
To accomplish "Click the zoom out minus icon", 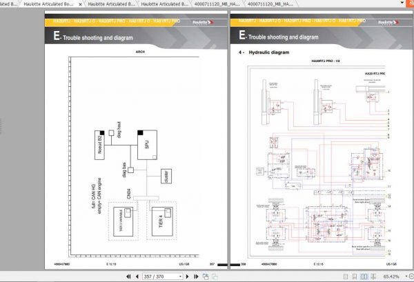I will (x=411, y=276).
